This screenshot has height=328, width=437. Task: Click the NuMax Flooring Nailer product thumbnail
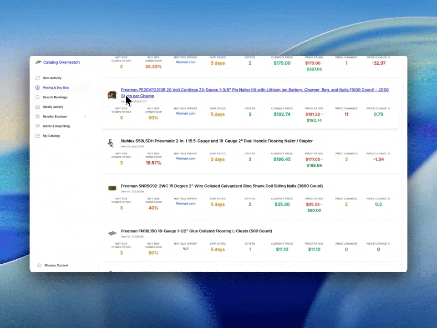coord(111,143)
